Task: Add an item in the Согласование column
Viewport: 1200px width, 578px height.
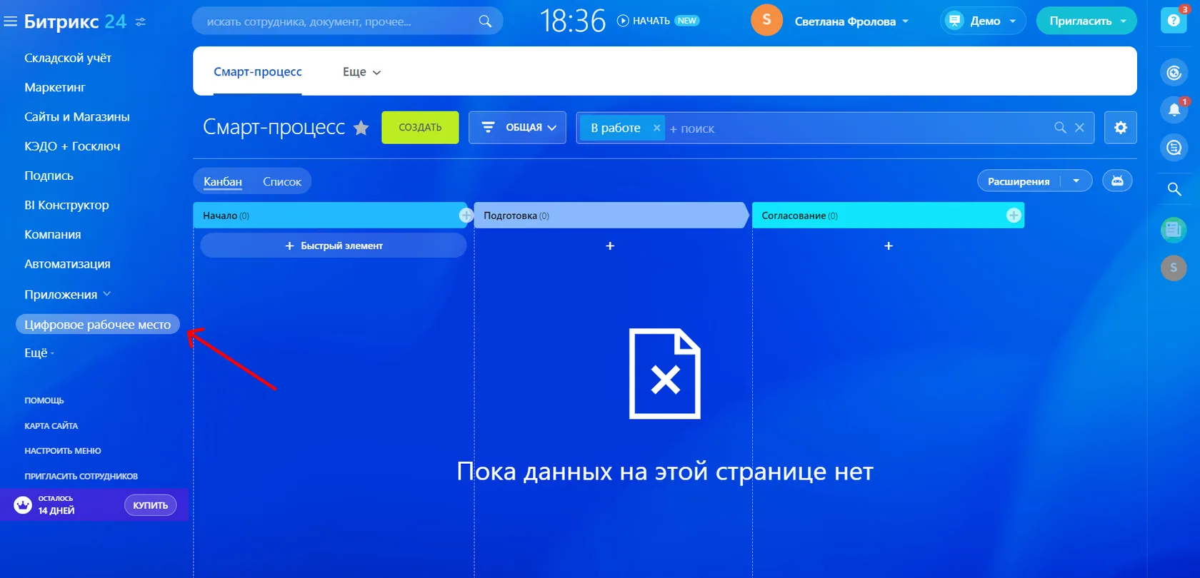Action: [889, 245]
